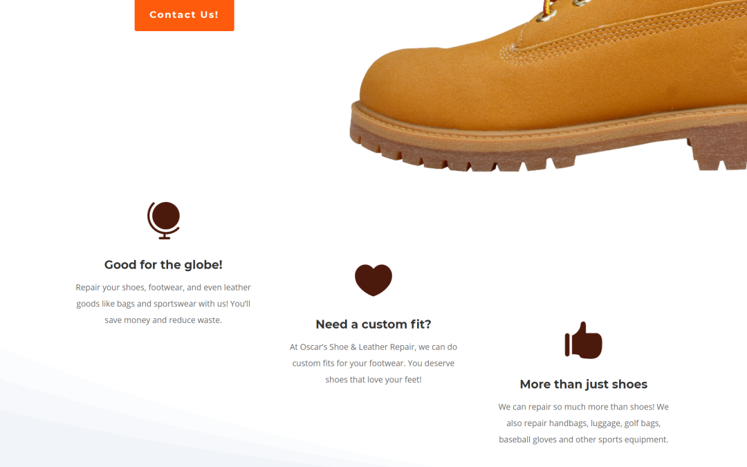This screenshot has height=467, width=747.
Task: Click the thumbs-up icon
Action: [x=583, y=340]
